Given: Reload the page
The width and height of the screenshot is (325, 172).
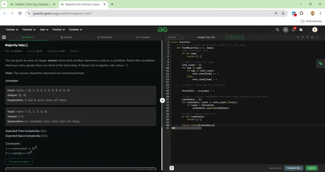Looking at the screenshot, I should pos(20,13).
